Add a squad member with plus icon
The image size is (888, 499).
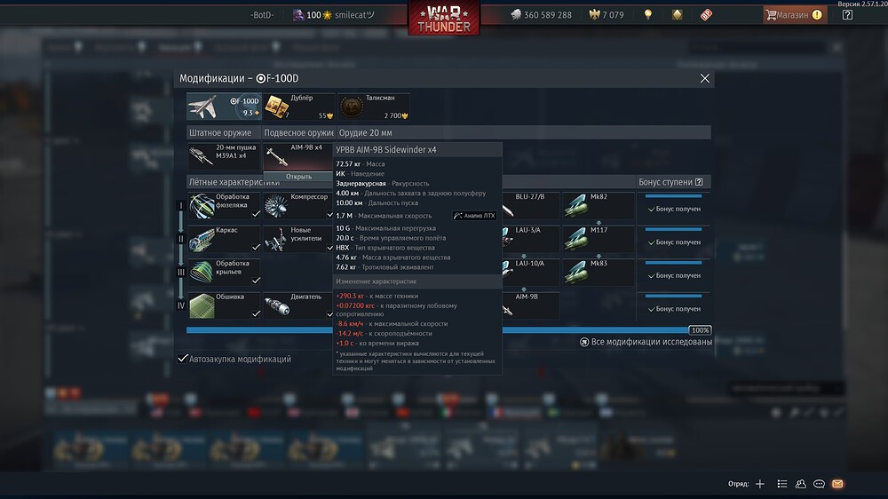click(760, 484)
